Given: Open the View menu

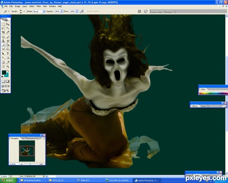Looking at the screenshot, I should click(x=45, y=6).
